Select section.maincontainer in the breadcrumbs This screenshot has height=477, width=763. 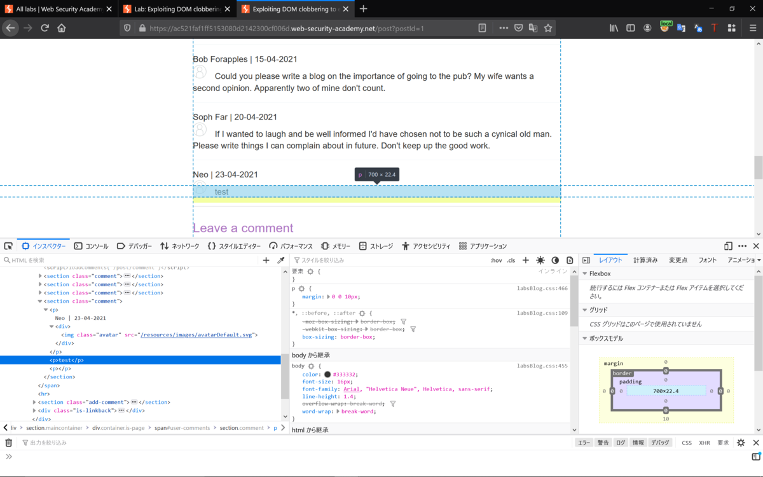(x=54, y=428)
